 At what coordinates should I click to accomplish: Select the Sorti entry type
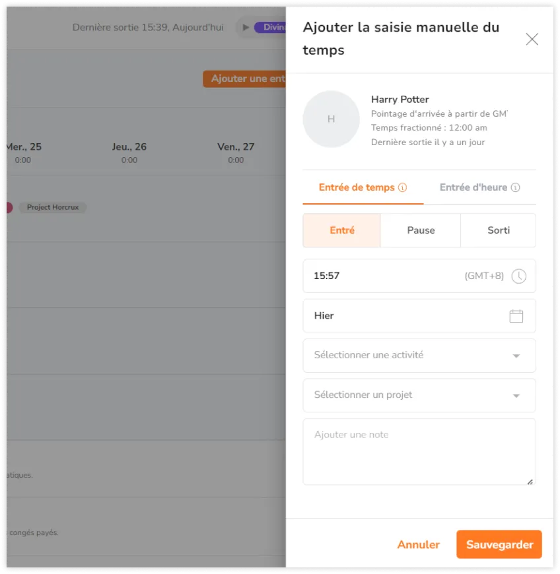click(x=499, y=230)
